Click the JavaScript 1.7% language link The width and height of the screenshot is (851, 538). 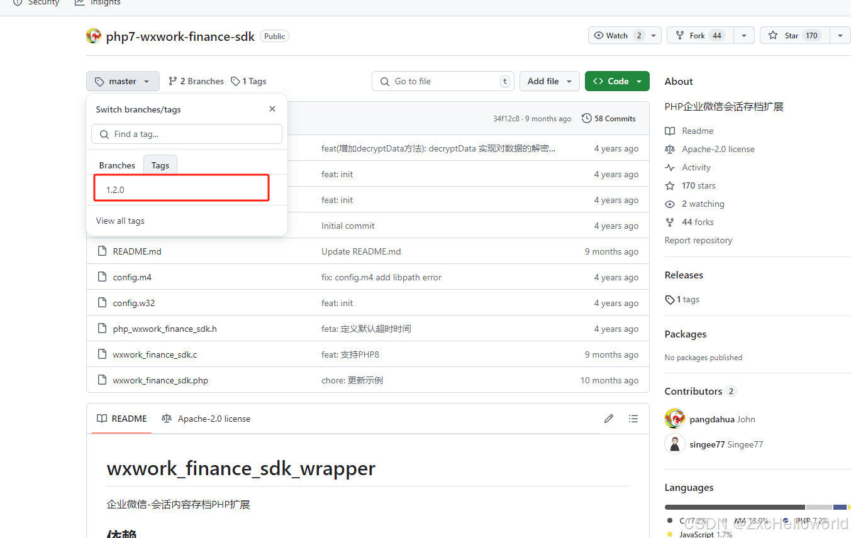(699, 534)
